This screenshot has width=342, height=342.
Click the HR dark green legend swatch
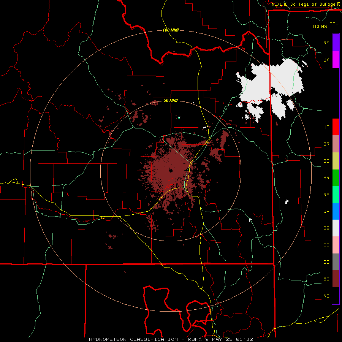(336, 178)
